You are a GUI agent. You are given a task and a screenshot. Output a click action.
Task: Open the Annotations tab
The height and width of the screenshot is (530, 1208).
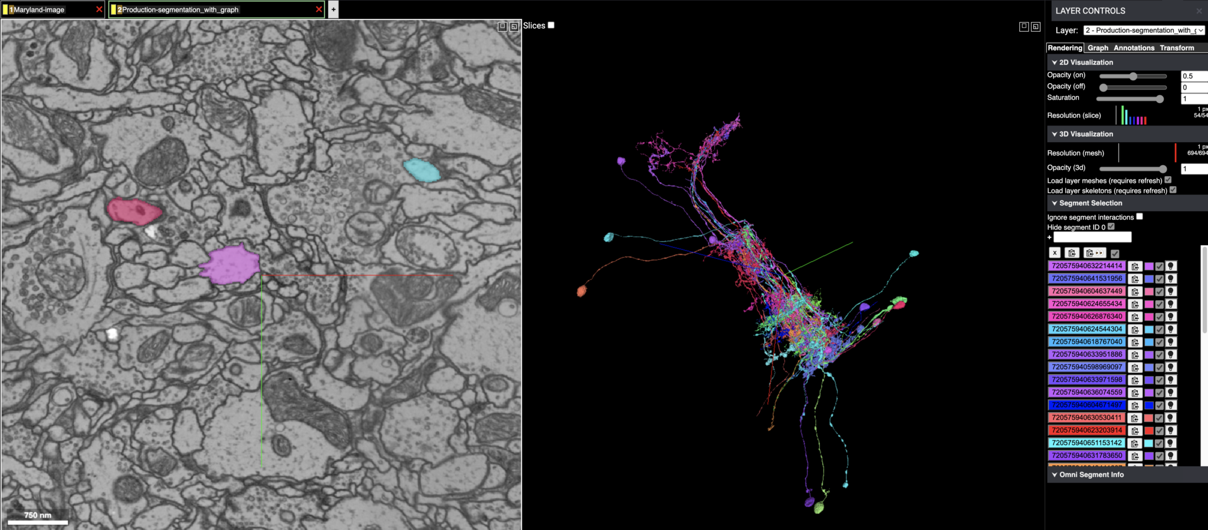coord(1134,48)
